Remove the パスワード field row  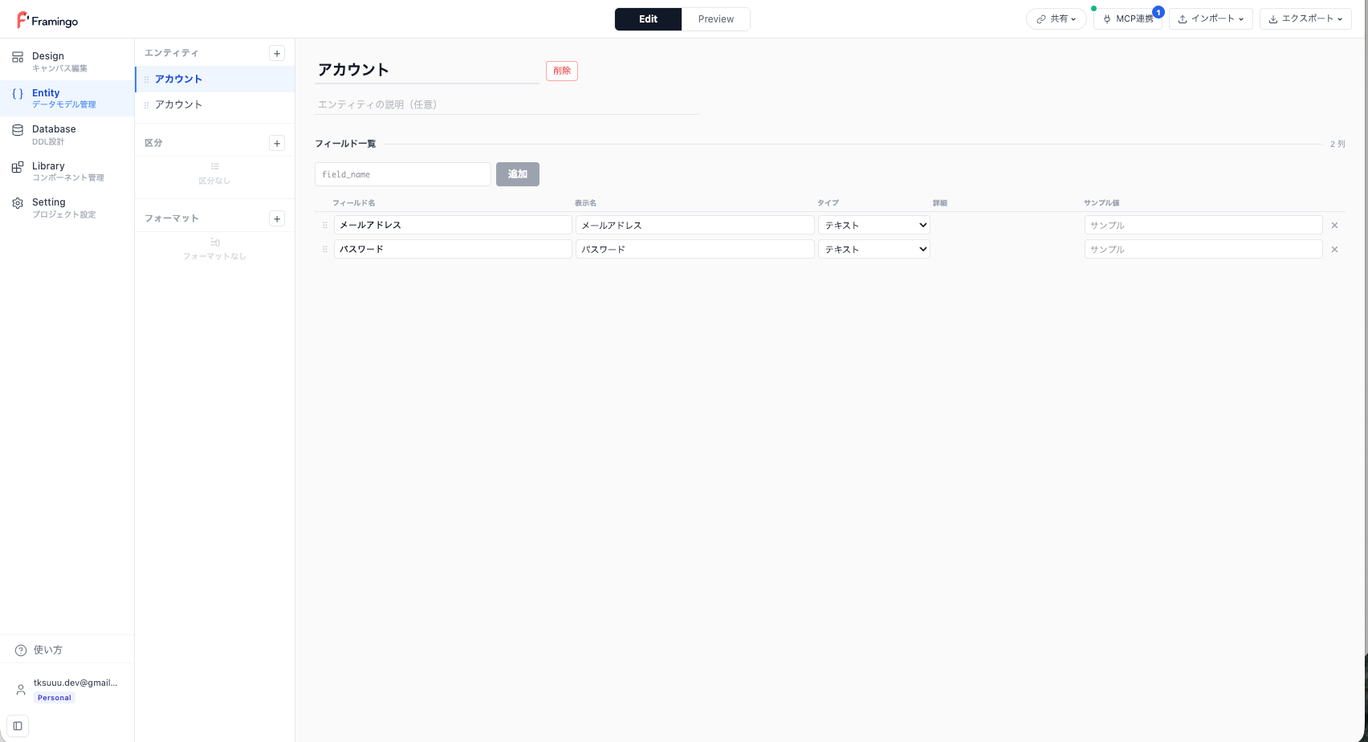tap(1334, 250)
